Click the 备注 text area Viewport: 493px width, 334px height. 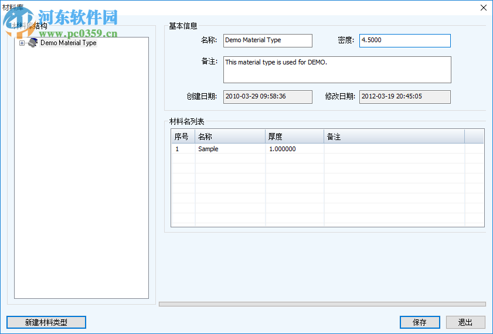tap(337, 70)
